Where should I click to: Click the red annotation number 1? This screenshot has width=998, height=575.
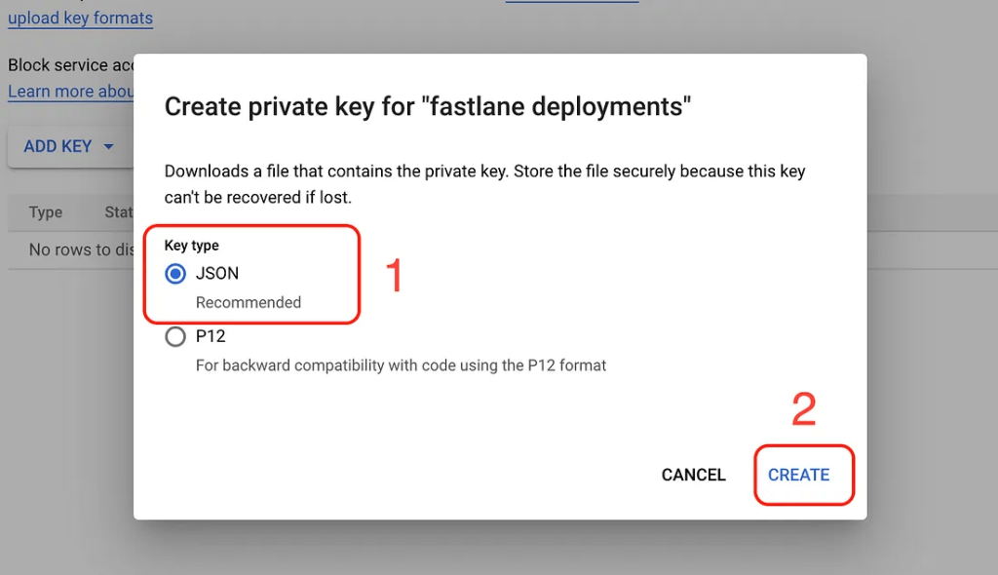[x=395, y=275]
